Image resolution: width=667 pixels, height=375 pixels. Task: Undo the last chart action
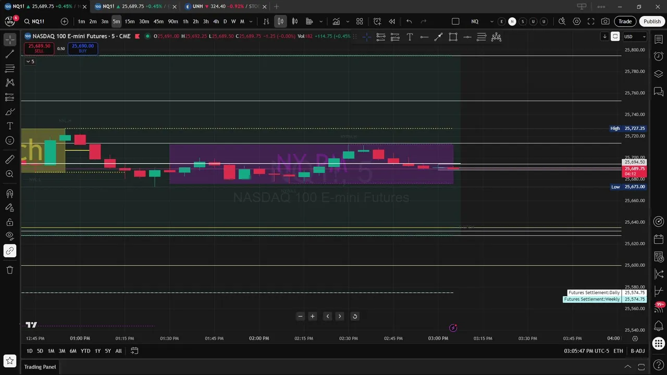(x=409, y=21)
